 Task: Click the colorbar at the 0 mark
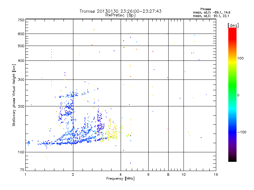coord(232,95)
